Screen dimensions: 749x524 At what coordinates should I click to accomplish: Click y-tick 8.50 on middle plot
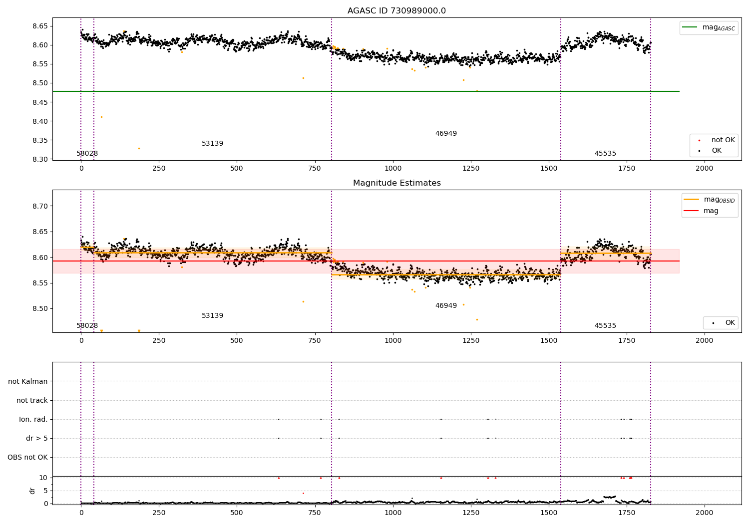[40, 308]
